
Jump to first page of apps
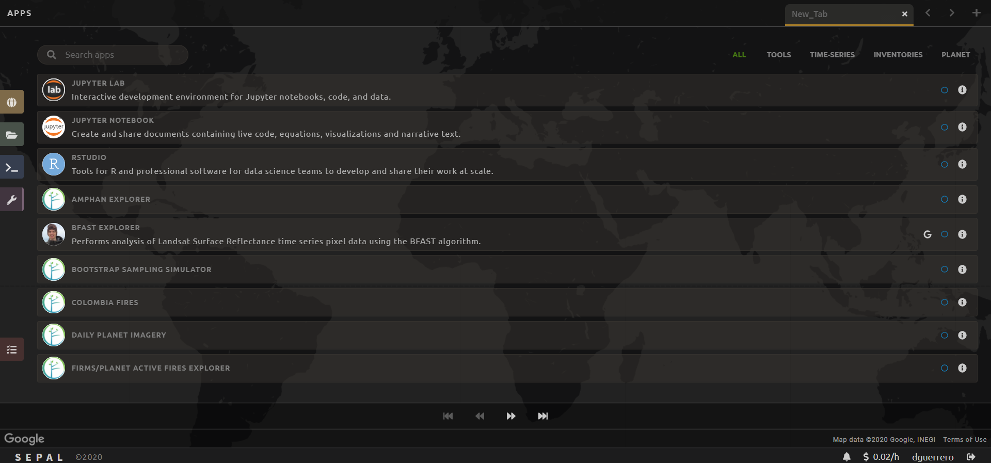coord(448,416)
